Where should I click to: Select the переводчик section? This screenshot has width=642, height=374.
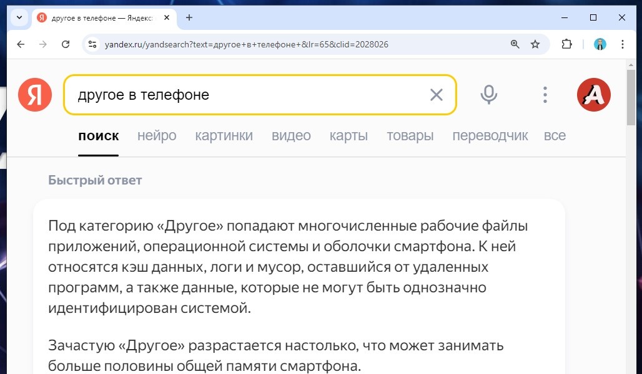(x=490, y=135)
